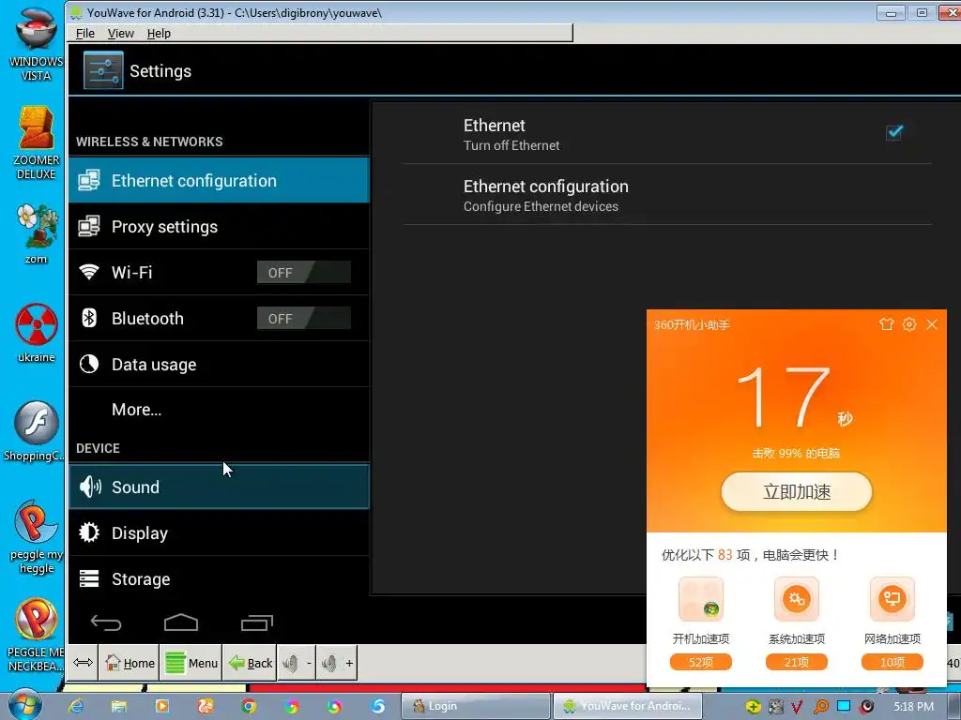Screen dimensions: 961x720
Task: Click the Wi-Fi icon in Settings
Action: (x=89, y=272)
